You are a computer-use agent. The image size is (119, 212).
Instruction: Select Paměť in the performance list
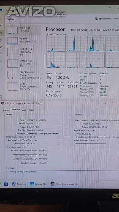24,41
